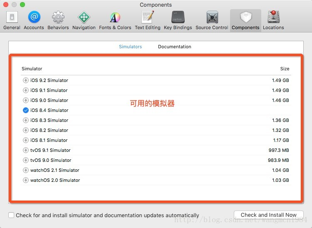
Task: Click the 1.17 GB size value
Action: click(281, 140)
